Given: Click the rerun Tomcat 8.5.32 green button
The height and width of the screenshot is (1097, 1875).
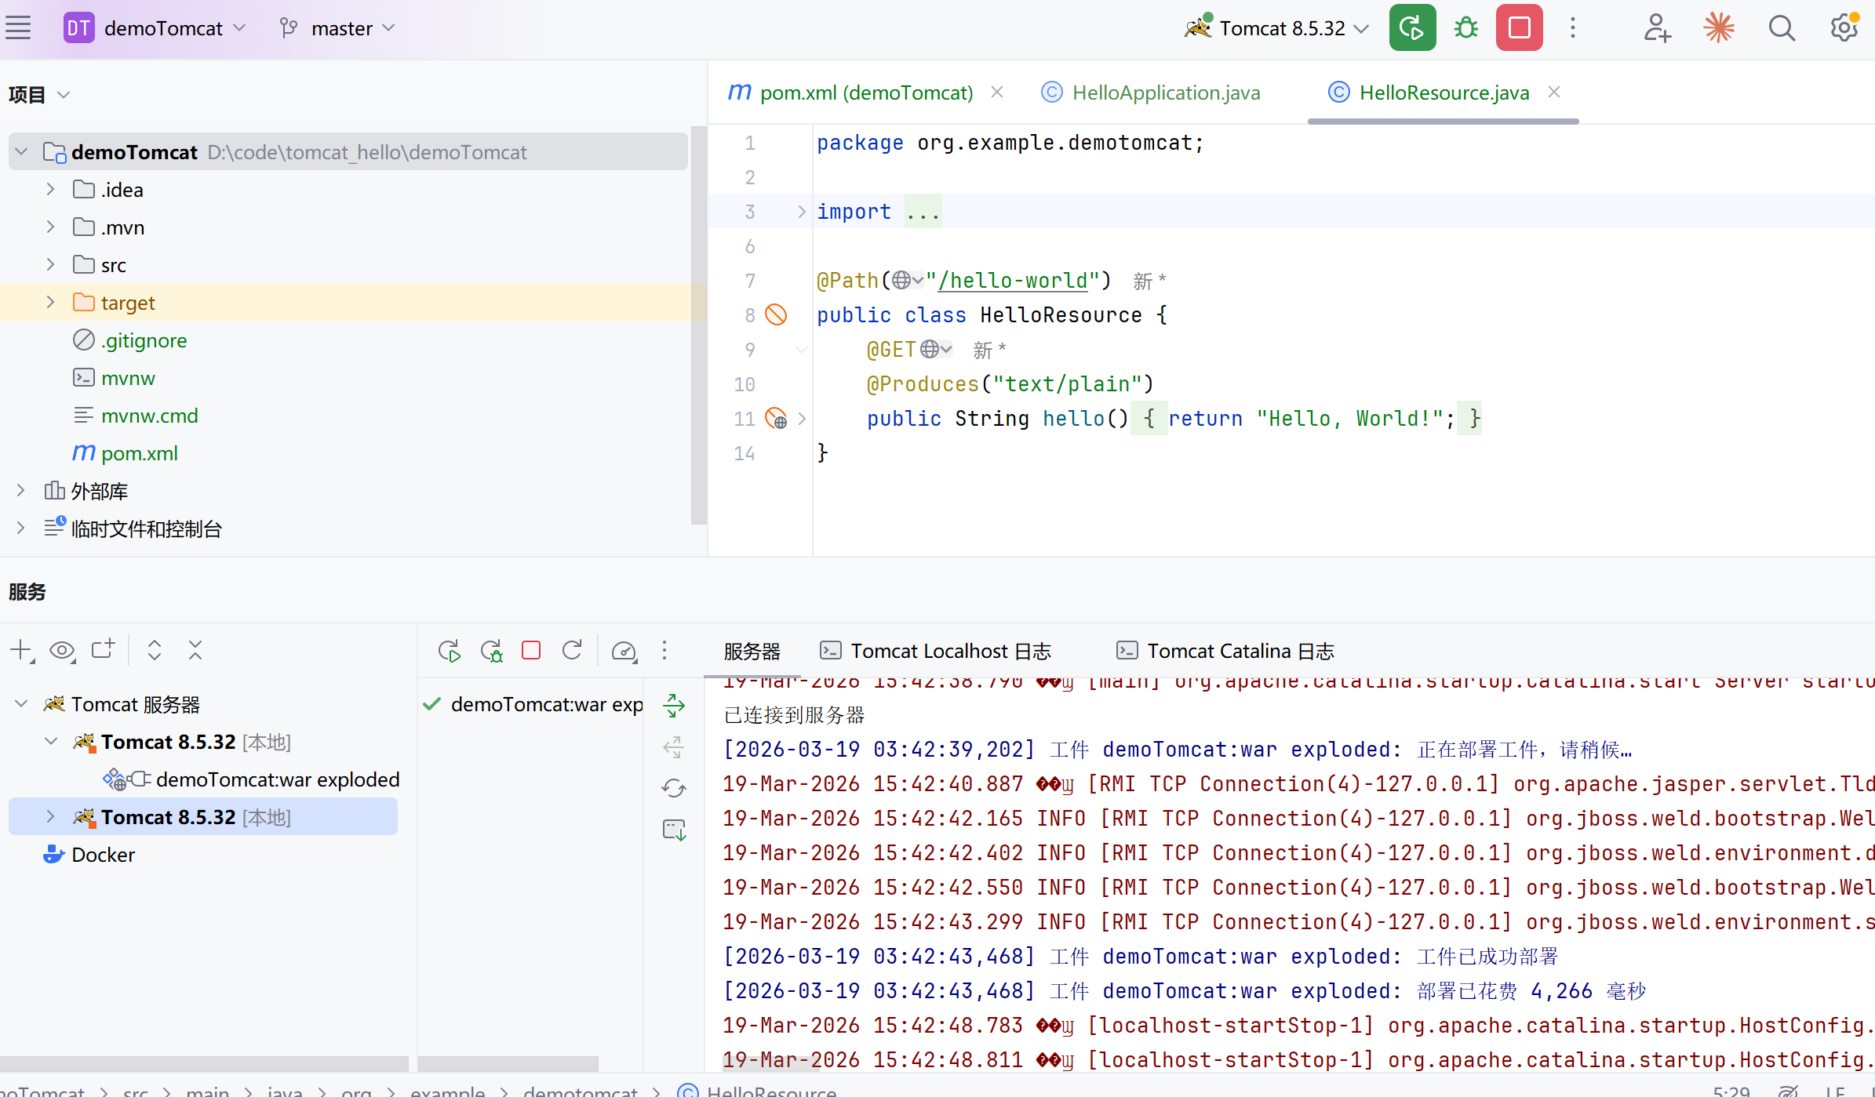Looking at the screenshot, I should pyautogui.click(x=1412, y=28).
